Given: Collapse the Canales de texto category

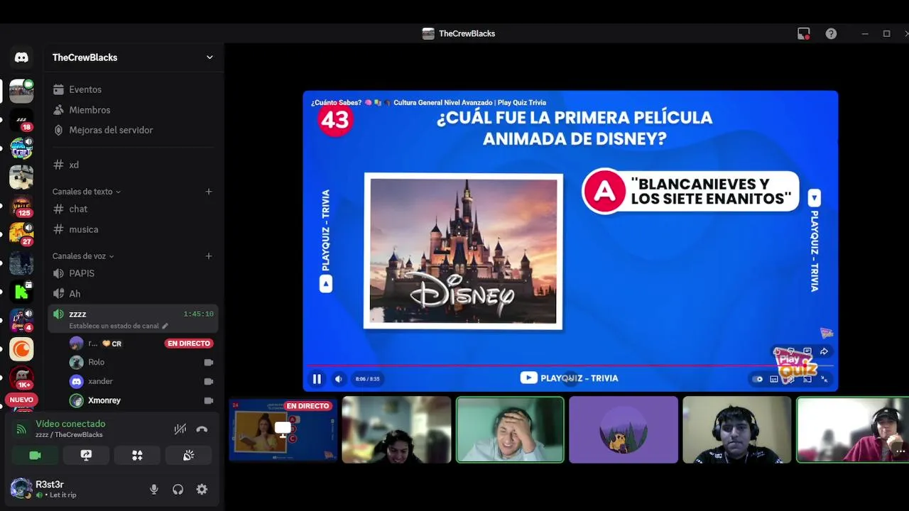Looking at the screenshot, I should pyautogui.click(x=86, y=192).
